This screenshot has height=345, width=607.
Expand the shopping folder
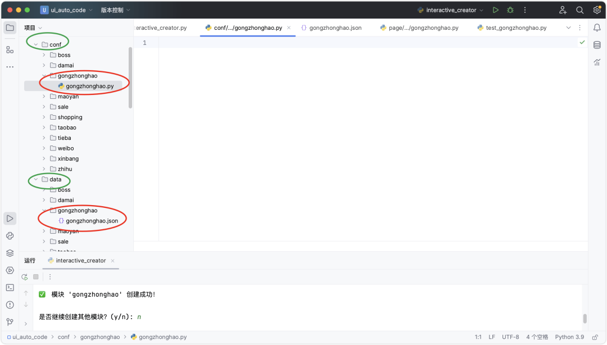click(x=44, y=117)
